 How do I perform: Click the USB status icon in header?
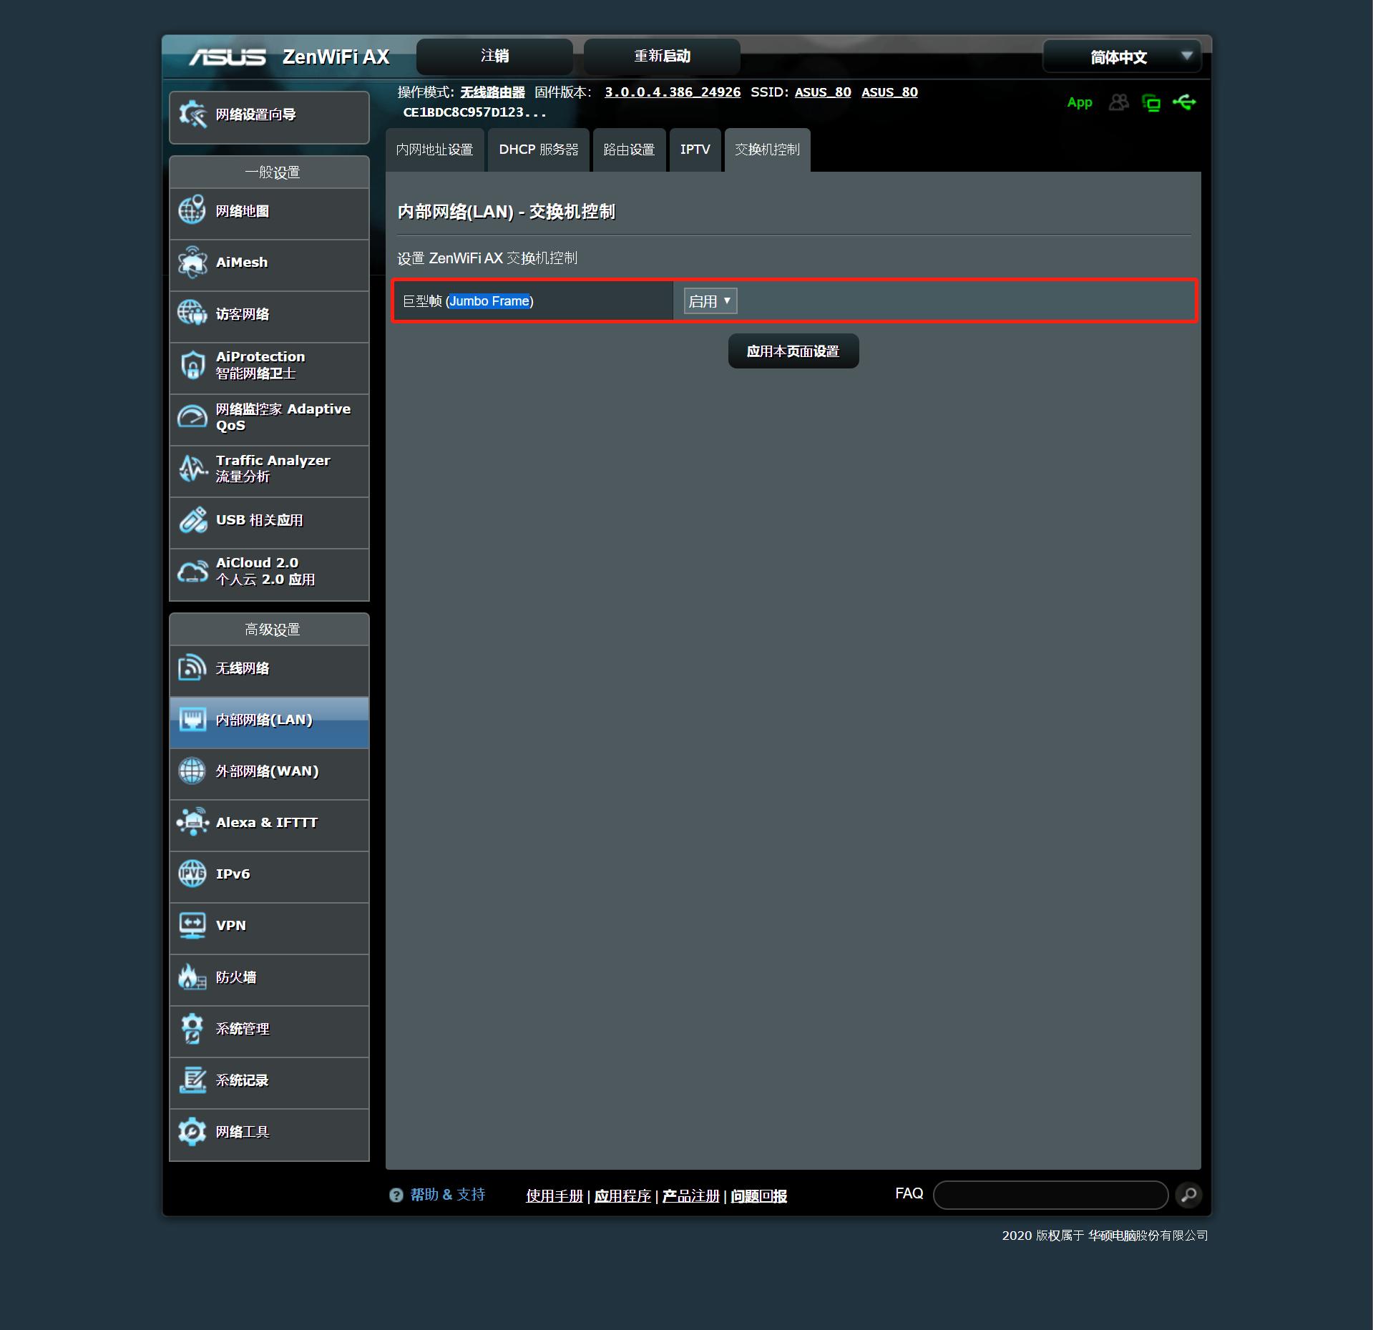point(1184,102)
